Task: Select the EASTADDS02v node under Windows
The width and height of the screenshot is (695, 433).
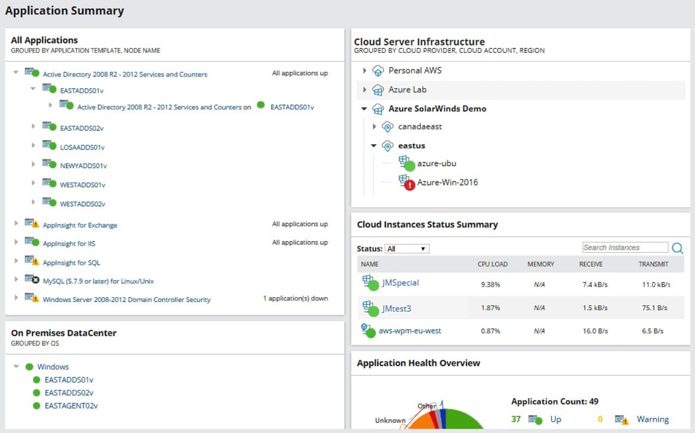Action: point(68,393)
